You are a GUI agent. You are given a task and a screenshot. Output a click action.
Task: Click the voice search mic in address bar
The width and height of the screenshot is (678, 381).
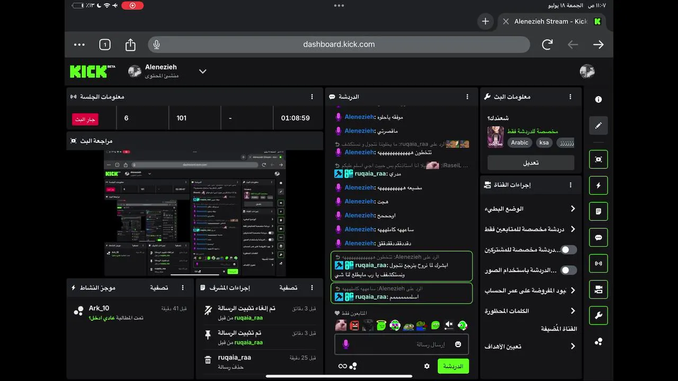tap(156, 44)
